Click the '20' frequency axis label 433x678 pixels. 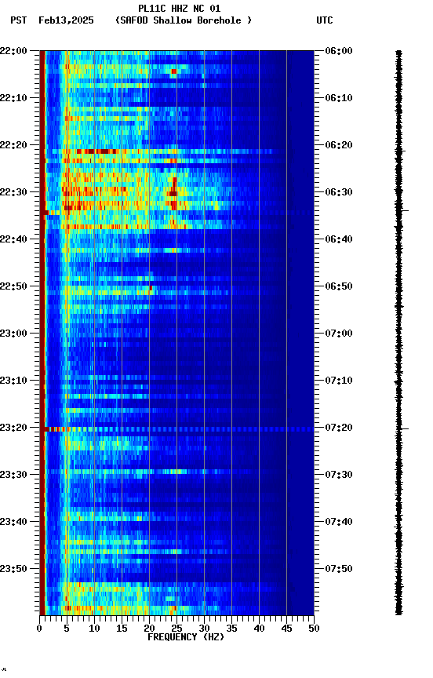[149, 629]
